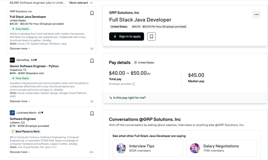Click the $45.00 Median pay value
The image size is (268, 160).
pos(196,75)
